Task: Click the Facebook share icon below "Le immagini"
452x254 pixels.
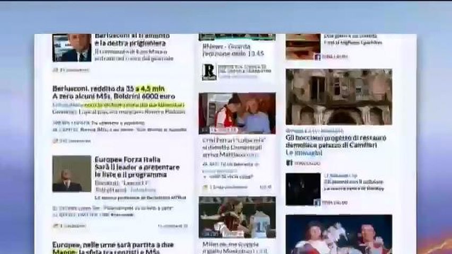Action: pos(289,163)
